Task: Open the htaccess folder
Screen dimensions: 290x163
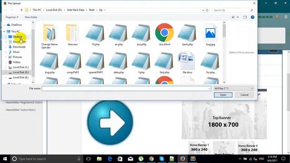Action: tap(72, 35)
